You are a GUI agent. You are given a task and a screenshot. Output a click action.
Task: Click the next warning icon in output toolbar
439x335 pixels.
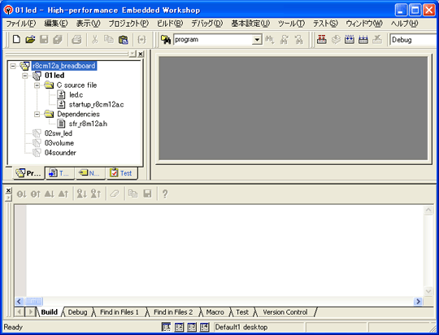(x=50, y=194)
